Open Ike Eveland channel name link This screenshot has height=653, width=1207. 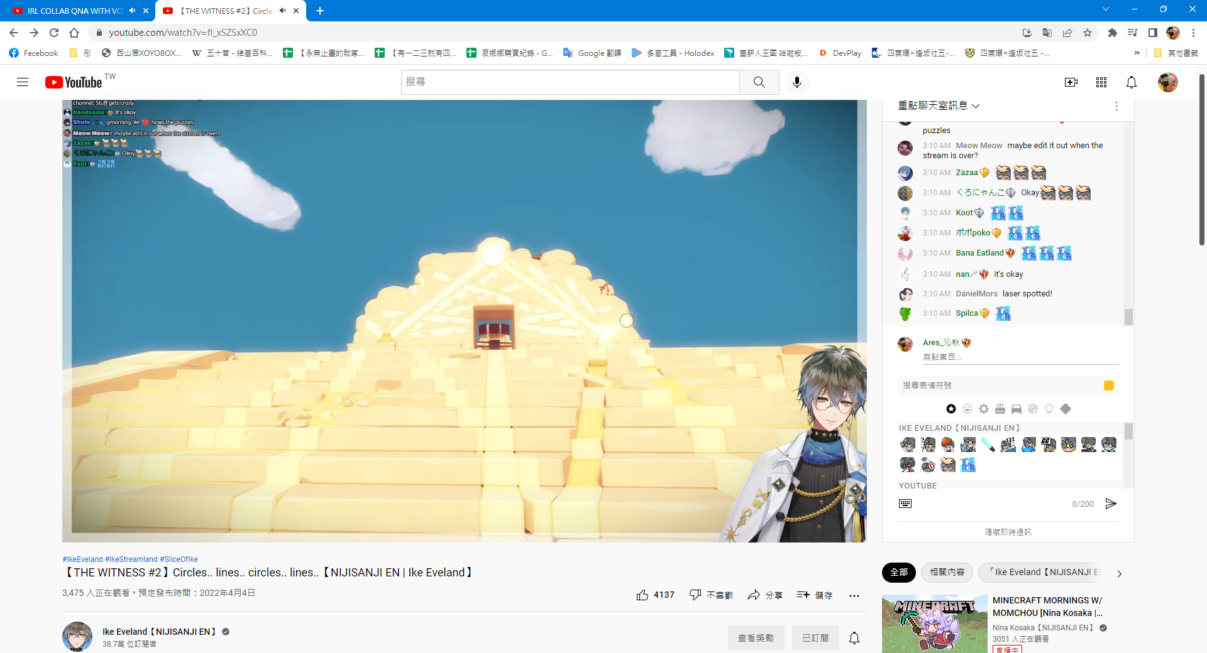click(159, 632)
